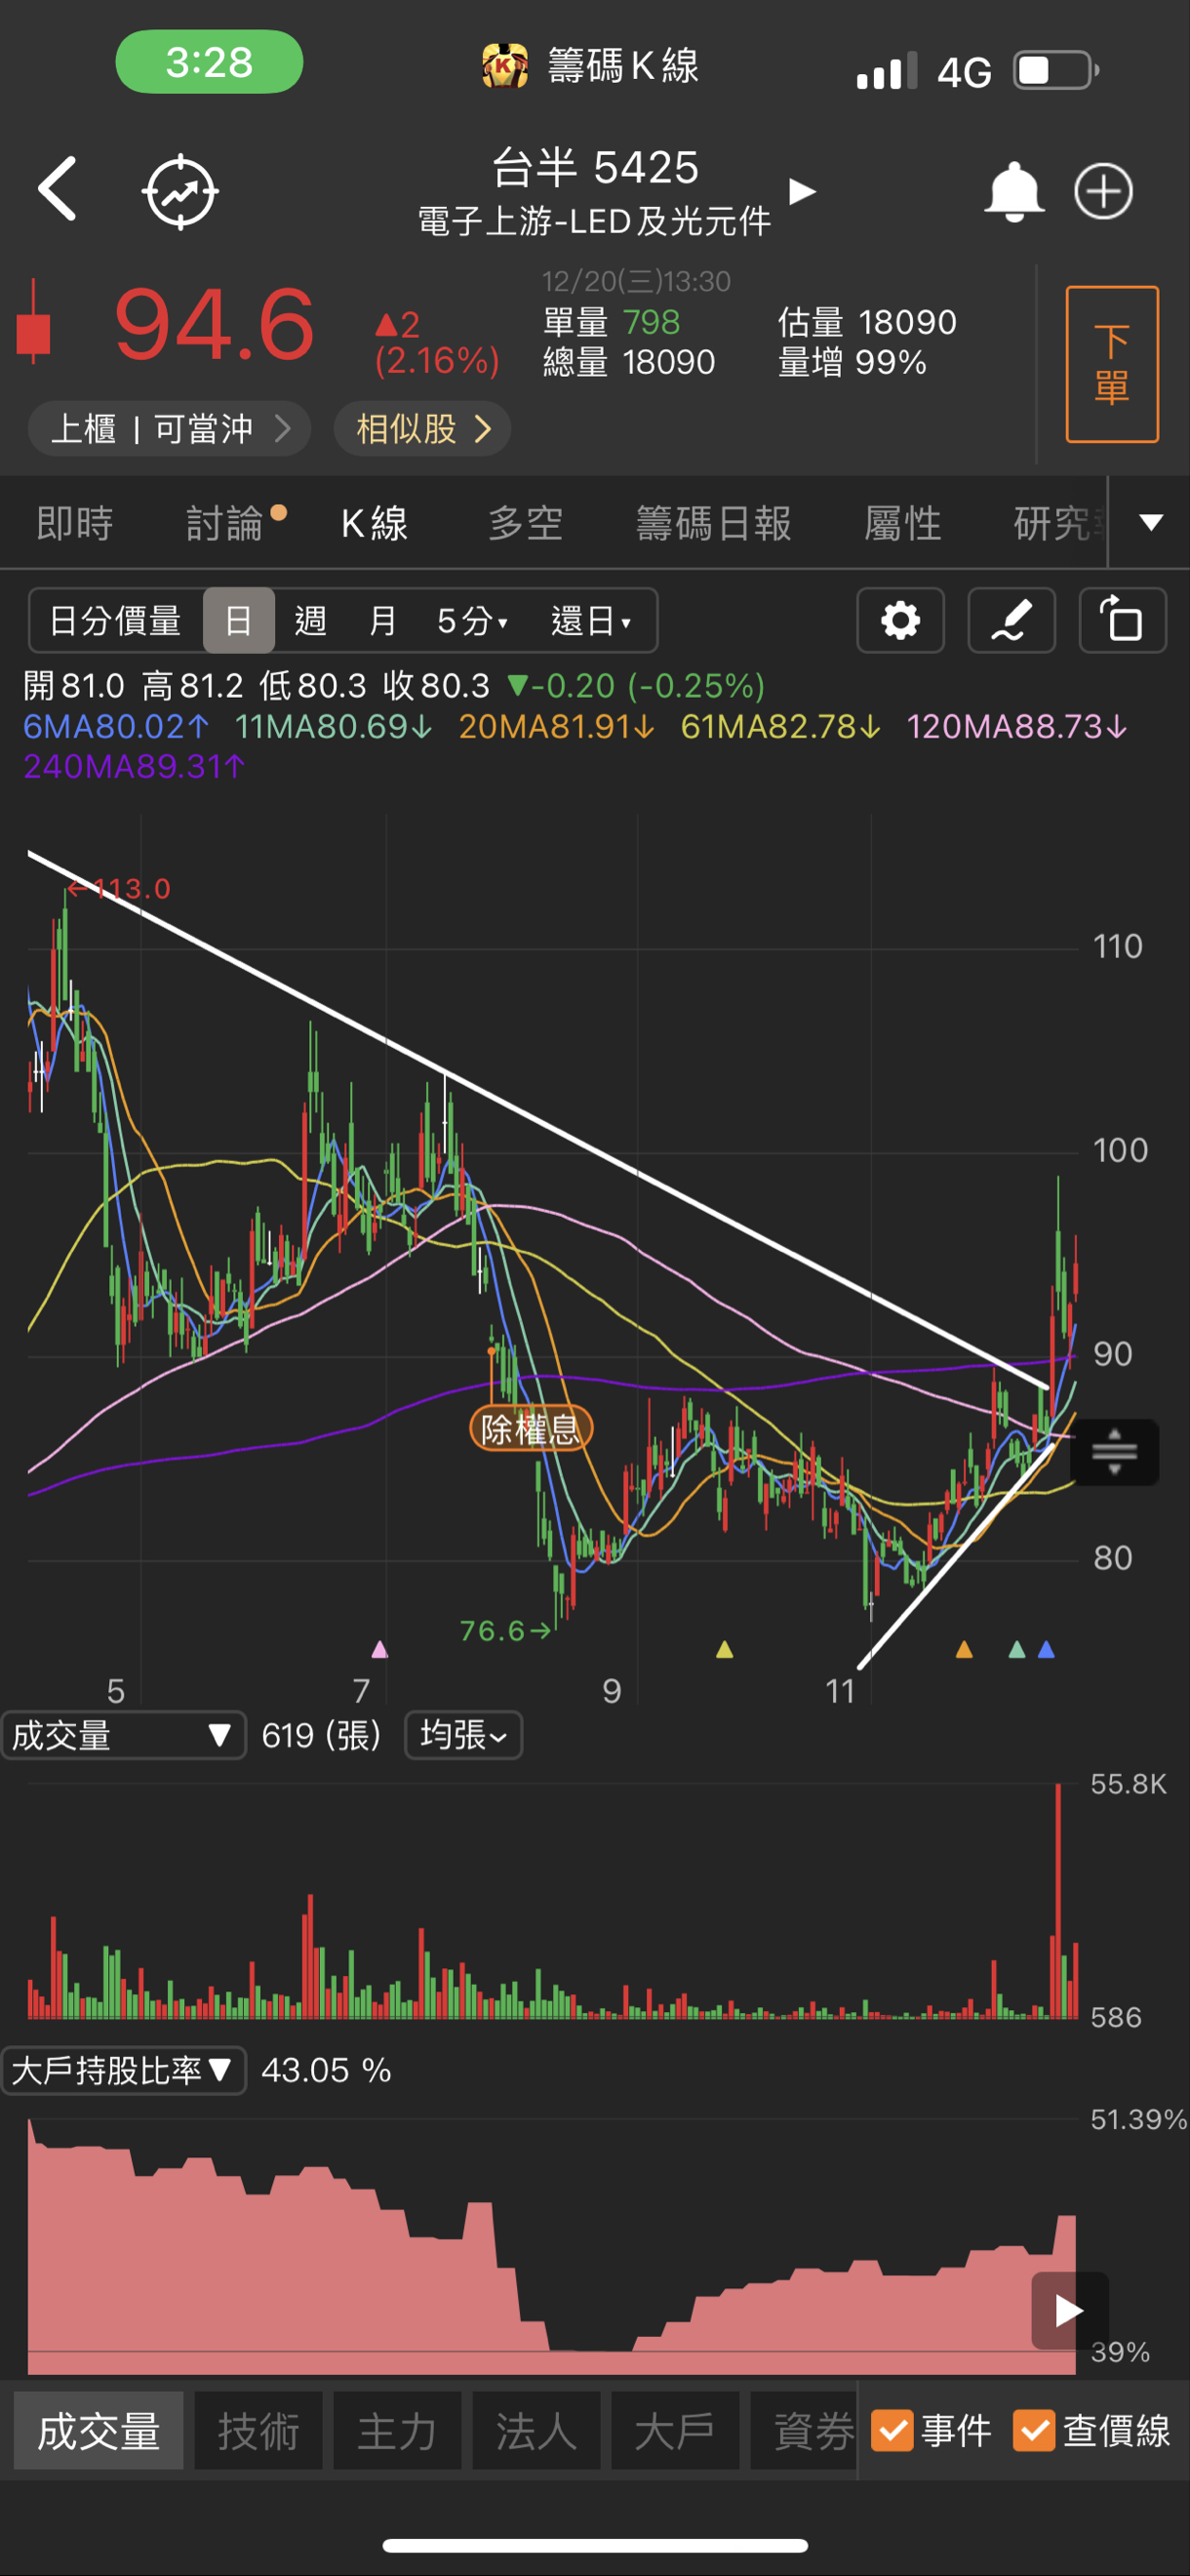The width and height of the screenshot is (1190, 2576).
Task: Open the trend target analysis icon
Action: (181, 191)
